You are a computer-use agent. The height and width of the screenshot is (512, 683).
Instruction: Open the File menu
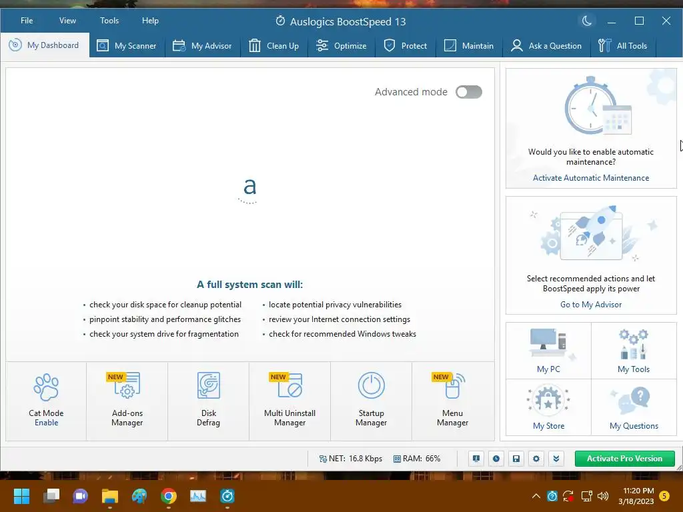click(x=27, y=21)
